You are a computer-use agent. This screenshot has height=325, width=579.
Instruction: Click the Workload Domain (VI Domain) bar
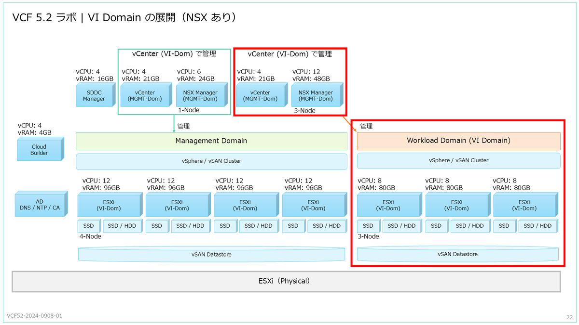pyautogui.click(x=458, y=141)
